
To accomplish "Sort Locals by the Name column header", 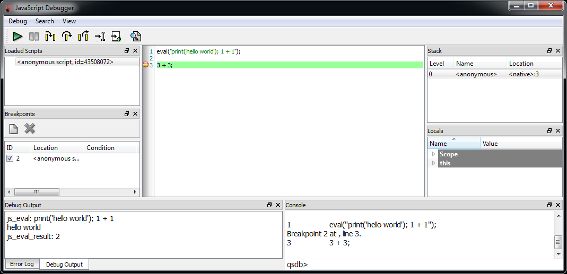I will [x=454, y=144].
